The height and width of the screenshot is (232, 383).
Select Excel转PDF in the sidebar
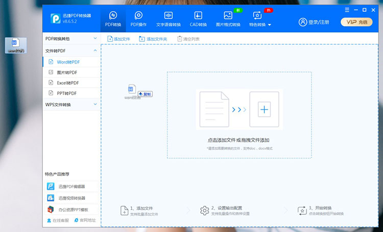pyautogui.click(x=71, y=83)
